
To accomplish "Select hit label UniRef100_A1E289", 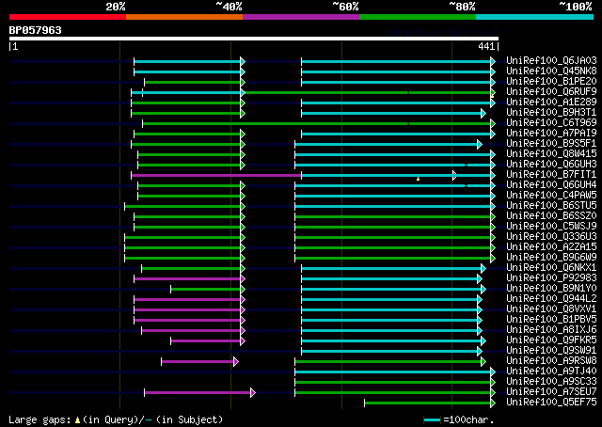I will point(551,102).
